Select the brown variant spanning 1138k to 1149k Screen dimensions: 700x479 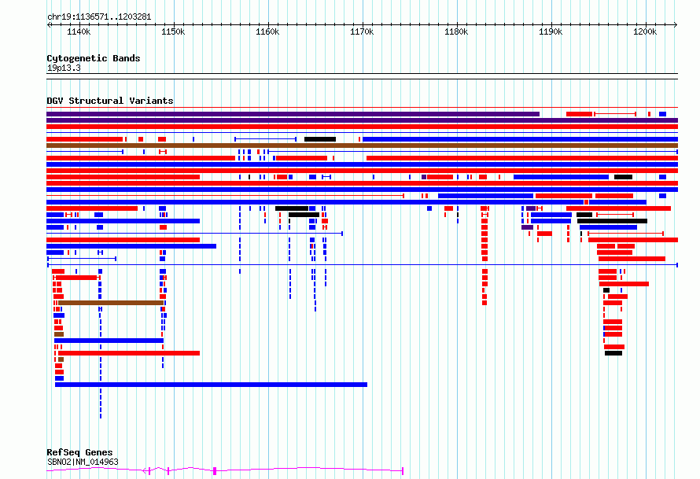[x=111, y=303]
